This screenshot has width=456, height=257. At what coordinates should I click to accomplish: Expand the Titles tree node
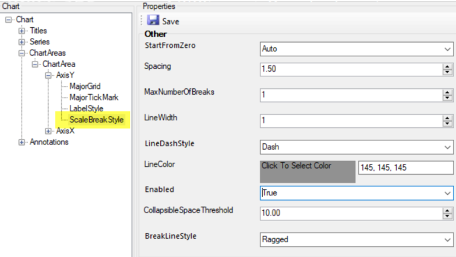(x=21, y=31)
